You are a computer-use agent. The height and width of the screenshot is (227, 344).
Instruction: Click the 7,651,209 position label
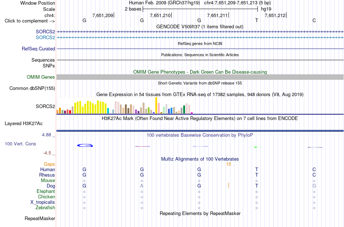tap(103, 15)
